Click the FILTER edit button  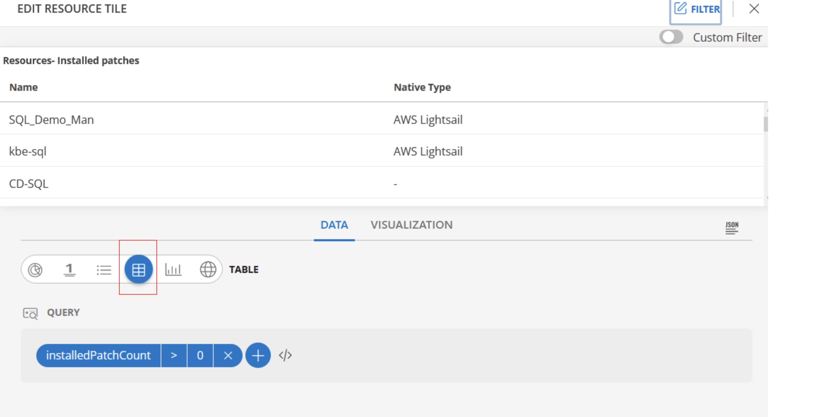pyautogui.click(x=696, y=9)
